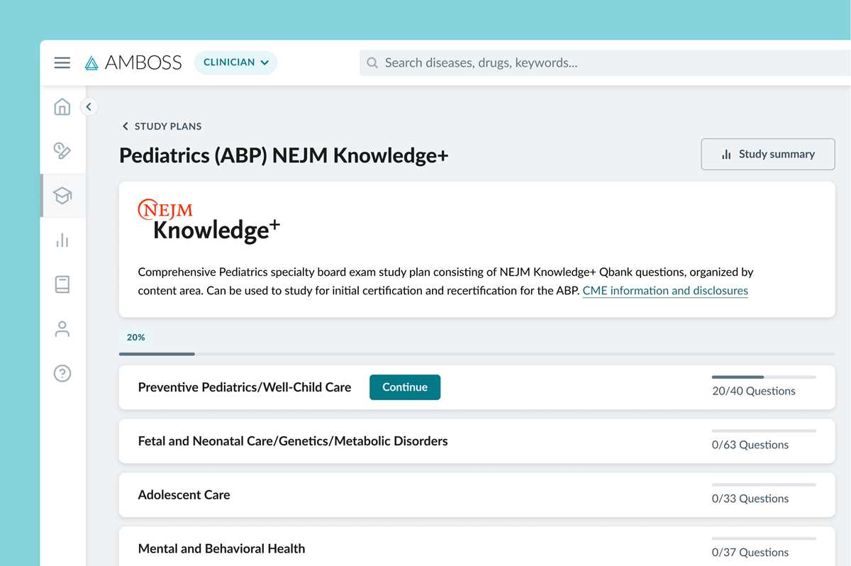Open the Adolescent Care section
The height and width of the screenshot is (566, 851).
(477, 495)
